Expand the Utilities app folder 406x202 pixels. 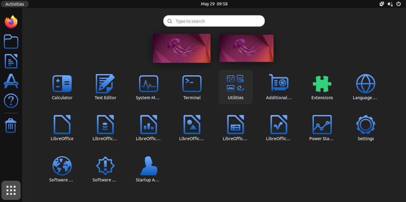pyautogui.click(x=235, y=83)
